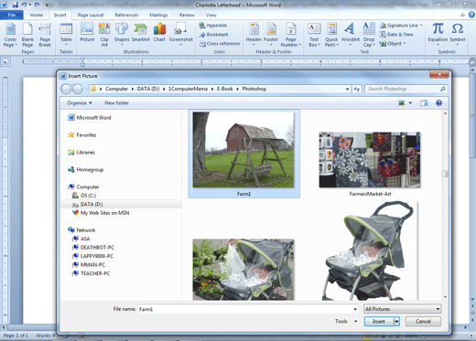Viewport: 476px width, 341px height.
Task: Insert Date & Time
Action: click(x=396, y=35)
